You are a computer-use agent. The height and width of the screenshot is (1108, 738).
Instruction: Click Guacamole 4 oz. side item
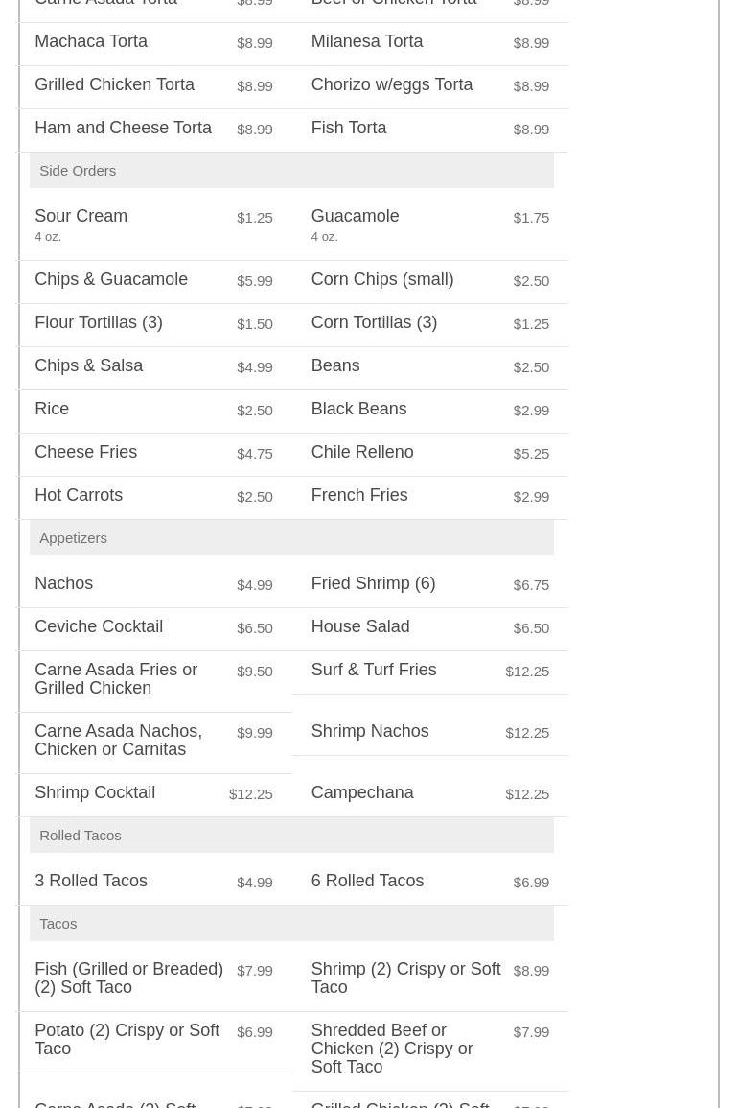pos(355,217)
